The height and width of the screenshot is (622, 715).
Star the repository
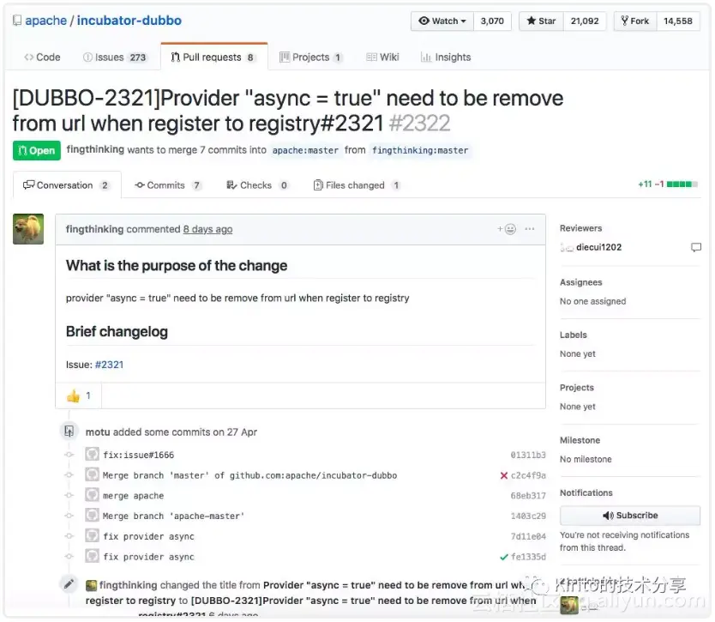click(x=541, y=21)
